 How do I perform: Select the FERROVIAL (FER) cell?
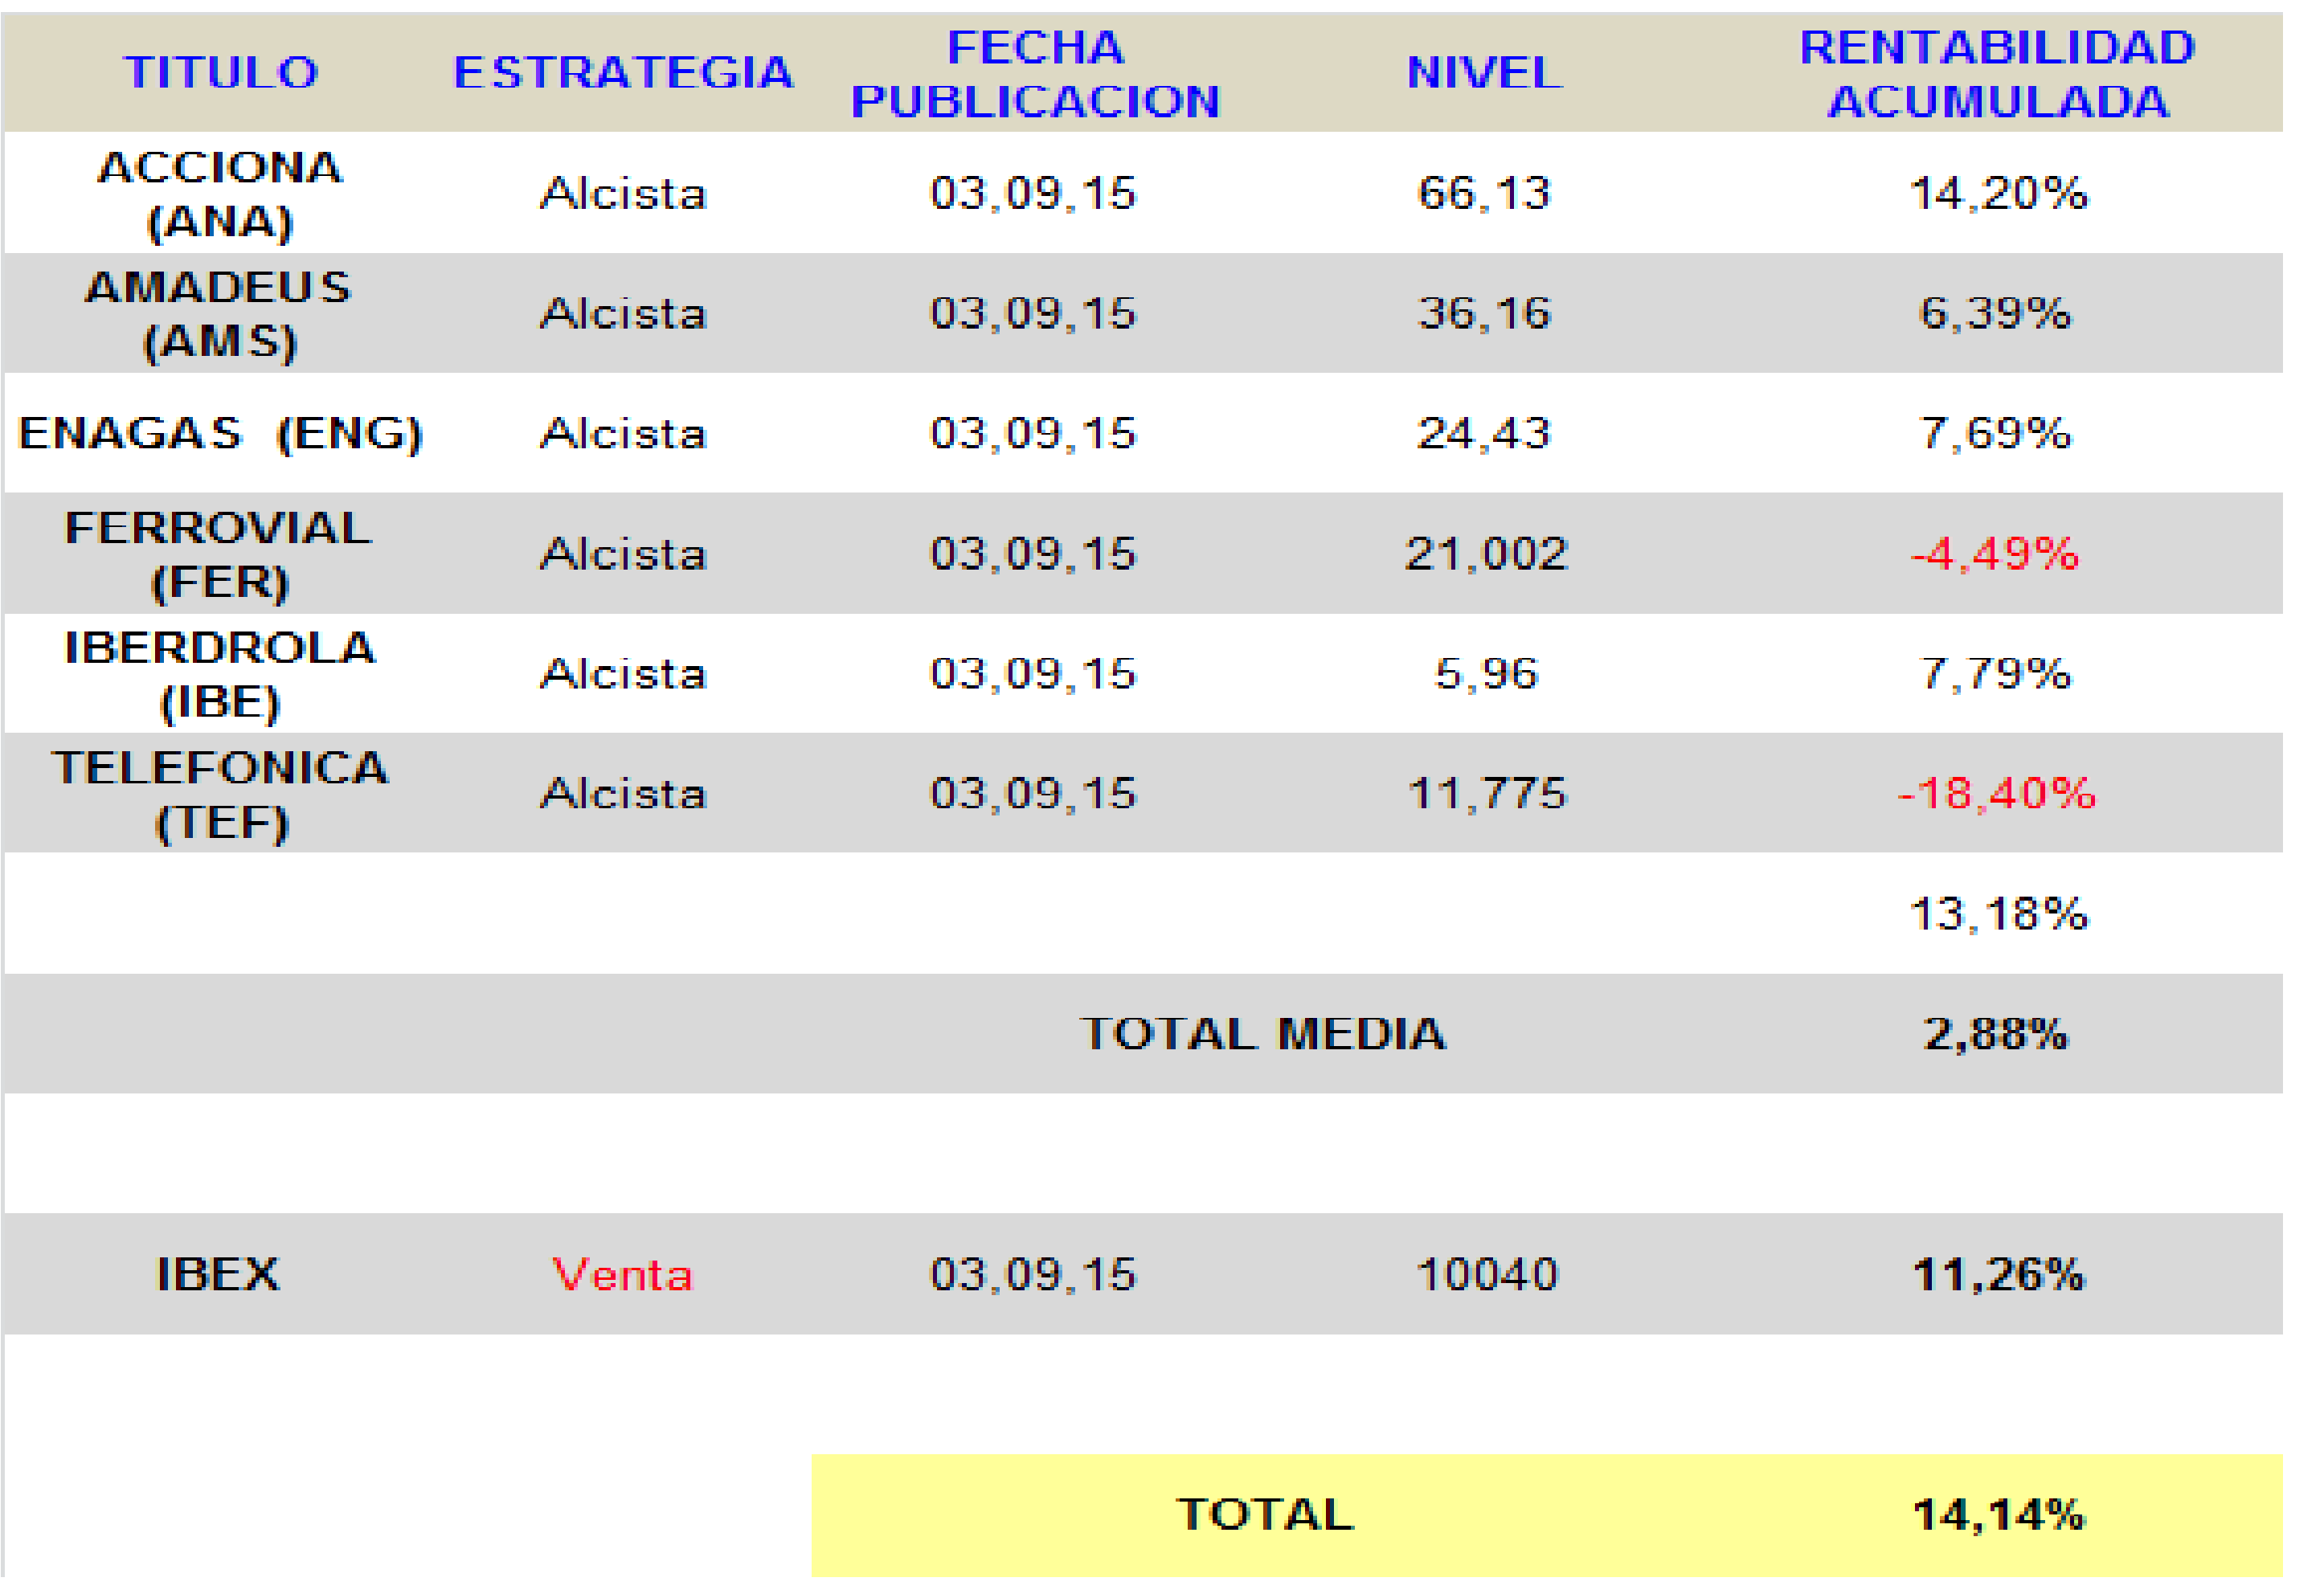(219, 555)
